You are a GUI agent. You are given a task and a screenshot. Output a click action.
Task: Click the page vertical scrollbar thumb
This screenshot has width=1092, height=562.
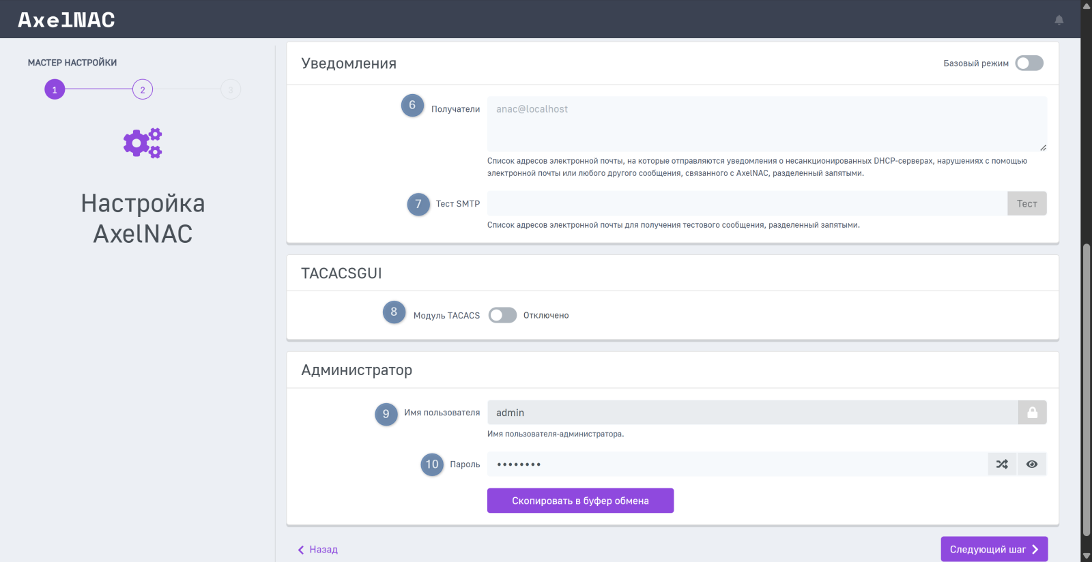pos(1086,389)
